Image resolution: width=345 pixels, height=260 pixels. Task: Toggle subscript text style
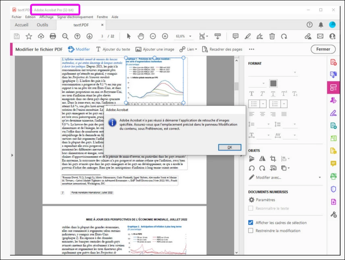coord(295,94)
